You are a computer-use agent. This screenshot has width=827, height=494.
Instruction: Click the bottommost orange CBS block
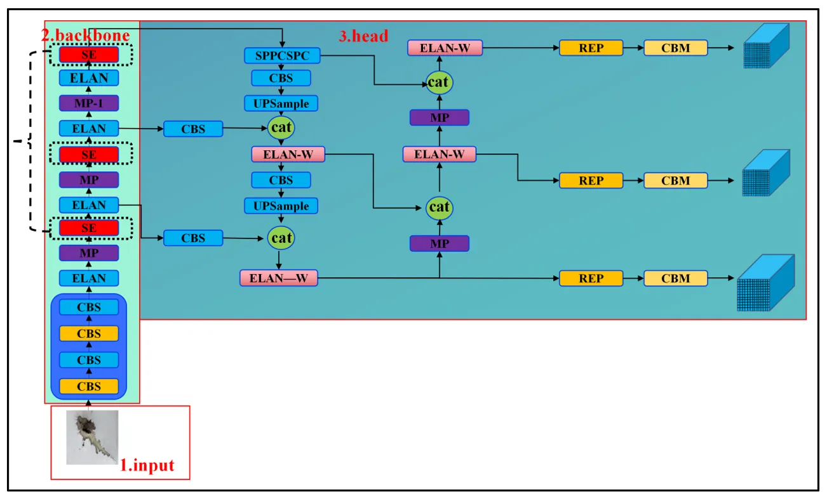(89, 386)
